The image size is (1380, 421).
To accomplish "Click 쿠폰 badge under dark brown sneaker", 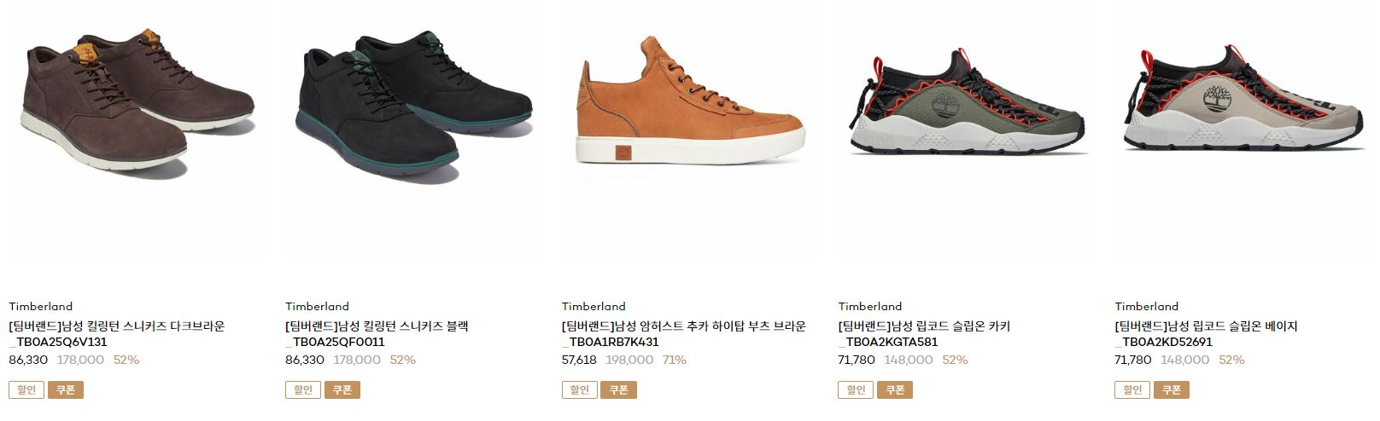I will coord(66,389).
